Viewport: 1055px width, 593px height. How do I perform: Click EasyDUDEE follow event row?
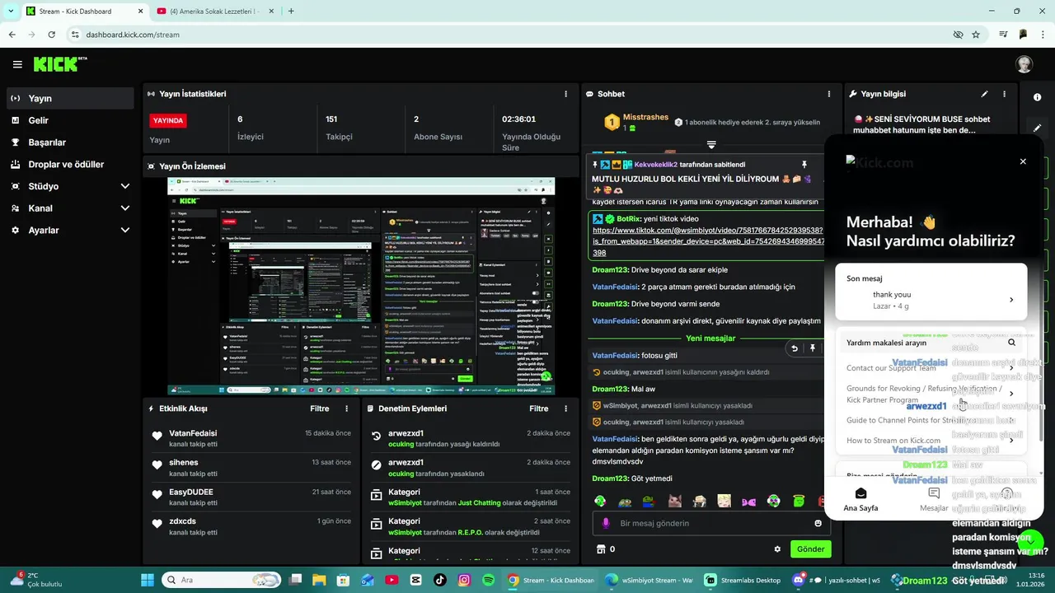click(251, 497)
